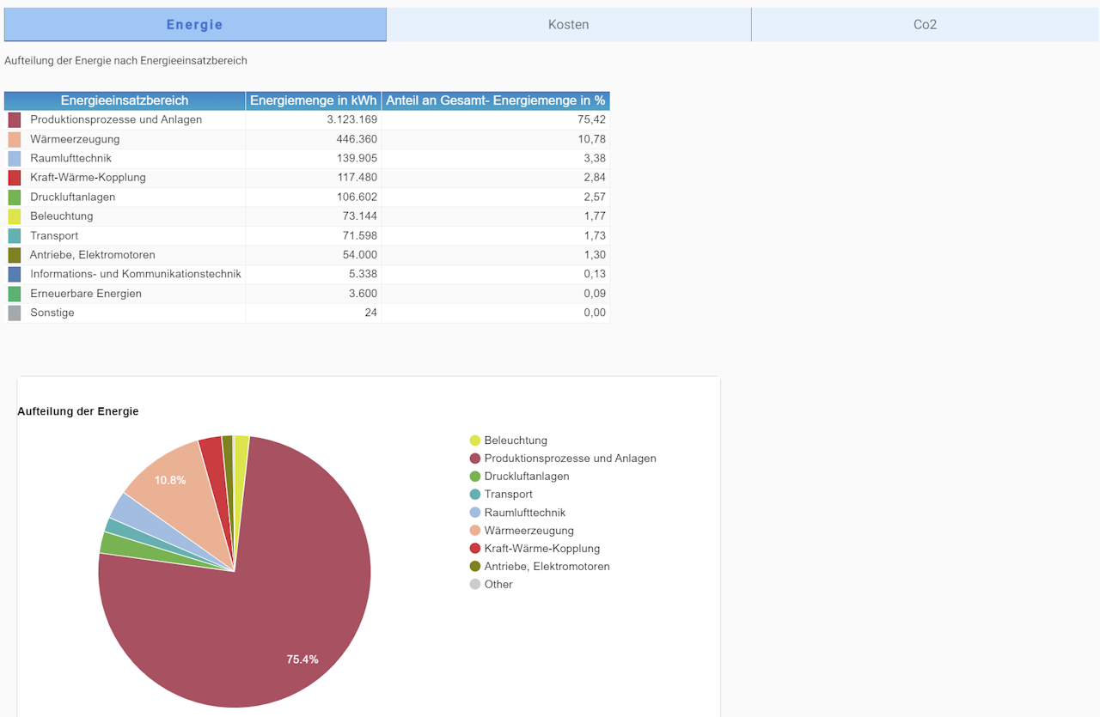This screenshot has width=1100, height=717.
Task: Click the Produktionsprozesse und Anlagen color swatch in table
Action: (x=15, y=120)
